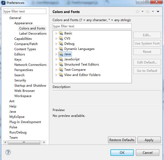Viewport: 164px width, 160px height.
Task: Select Ant in the preferences tree
Action: click(12, 101)
